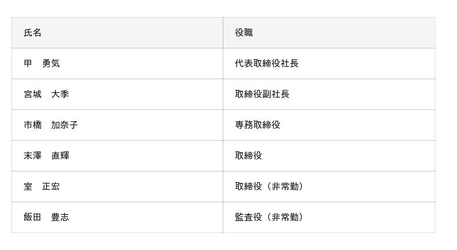
Task: Click the 役職 column header
Action: [244, 33]
